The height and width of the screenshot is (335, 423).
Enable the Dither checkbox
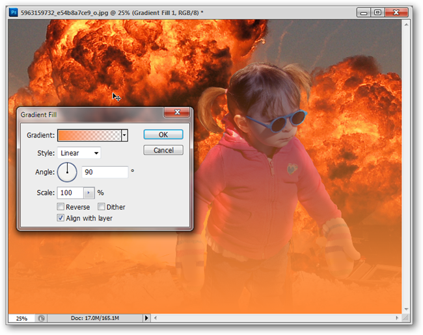pyautogui.click(x=101, y=206)
